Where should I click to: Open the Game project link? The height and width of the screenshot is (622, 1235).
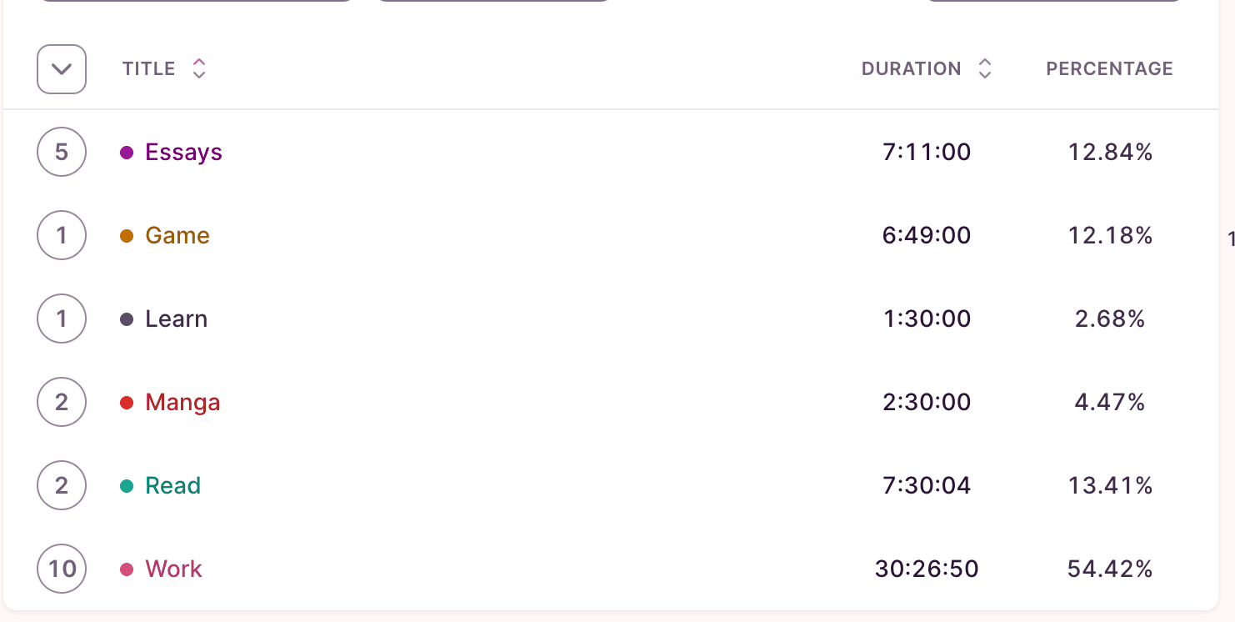click(177, 235)
